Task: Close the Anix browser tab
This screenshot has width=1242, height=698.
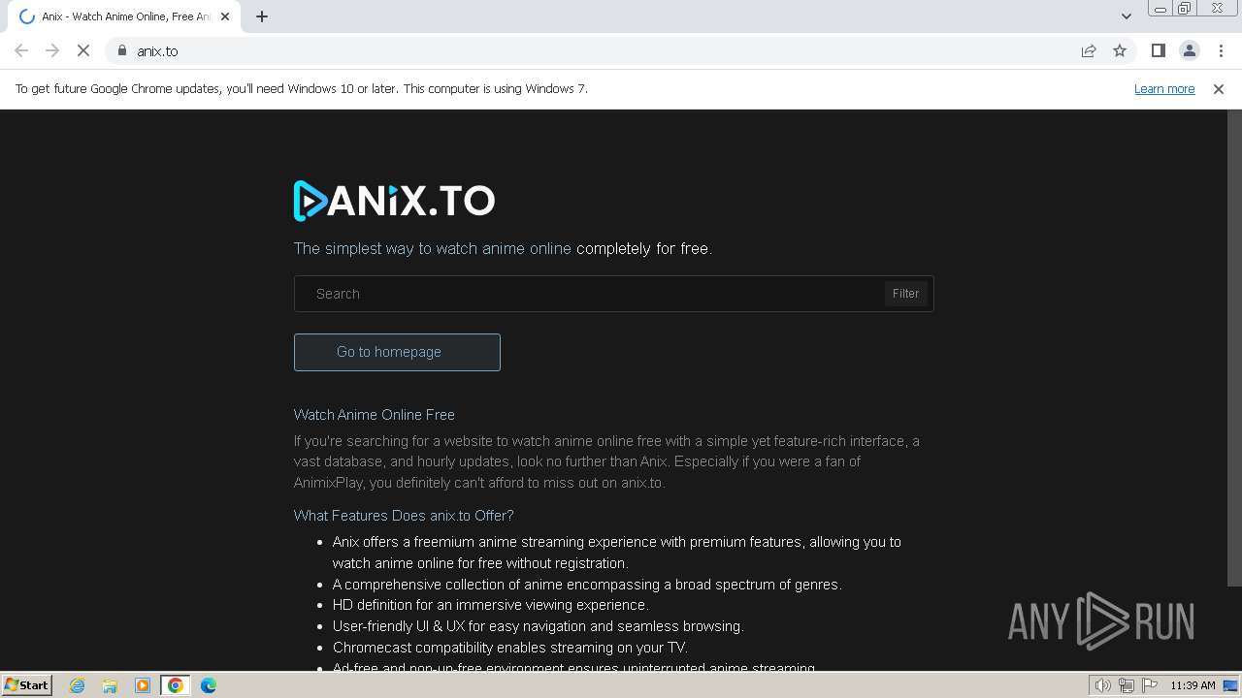Action: coord(225,16)
